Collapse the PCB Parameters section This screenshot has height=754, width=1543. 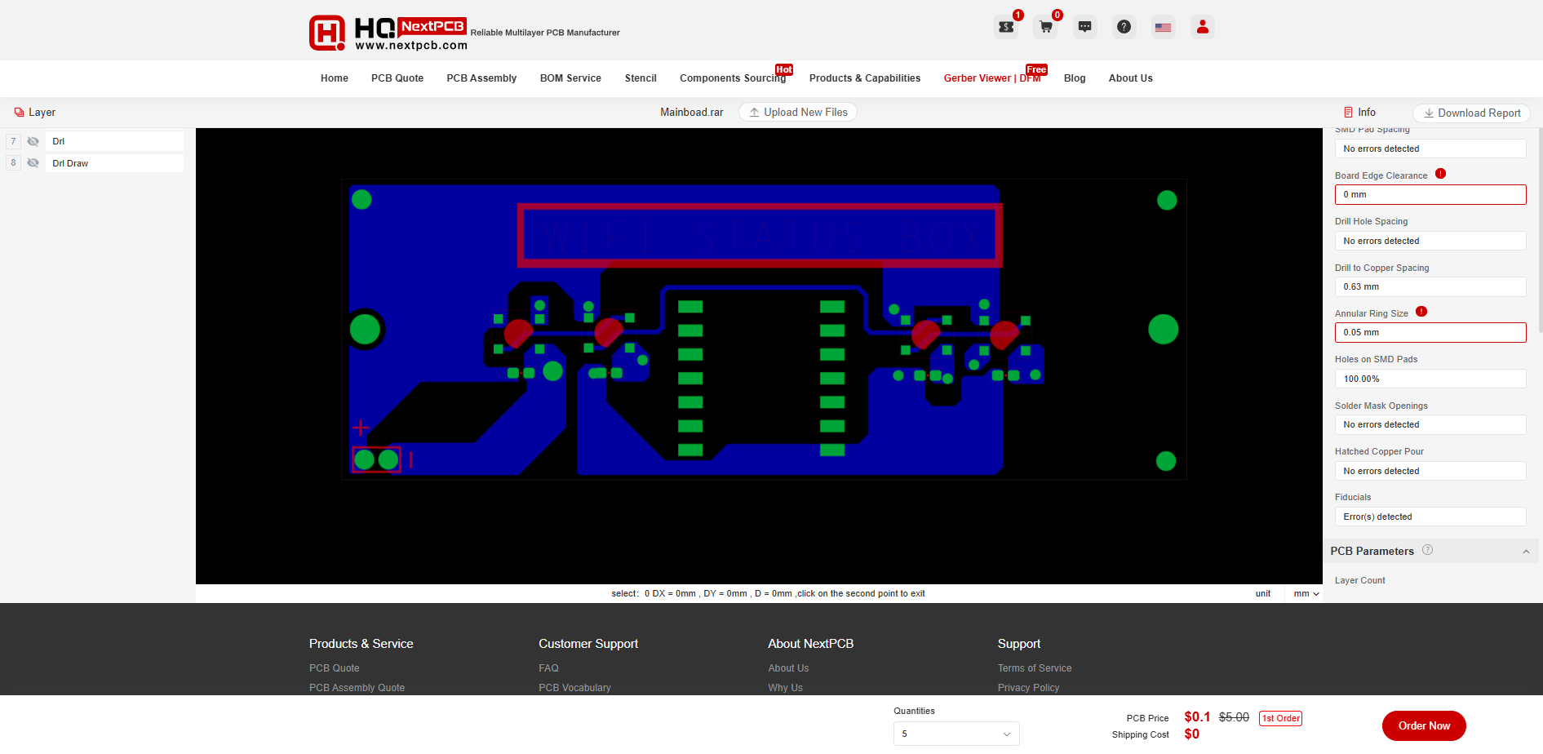(1526, 552)
